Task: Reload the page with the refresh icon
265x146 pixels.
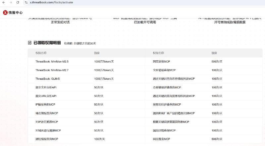Action: (18, 3)
